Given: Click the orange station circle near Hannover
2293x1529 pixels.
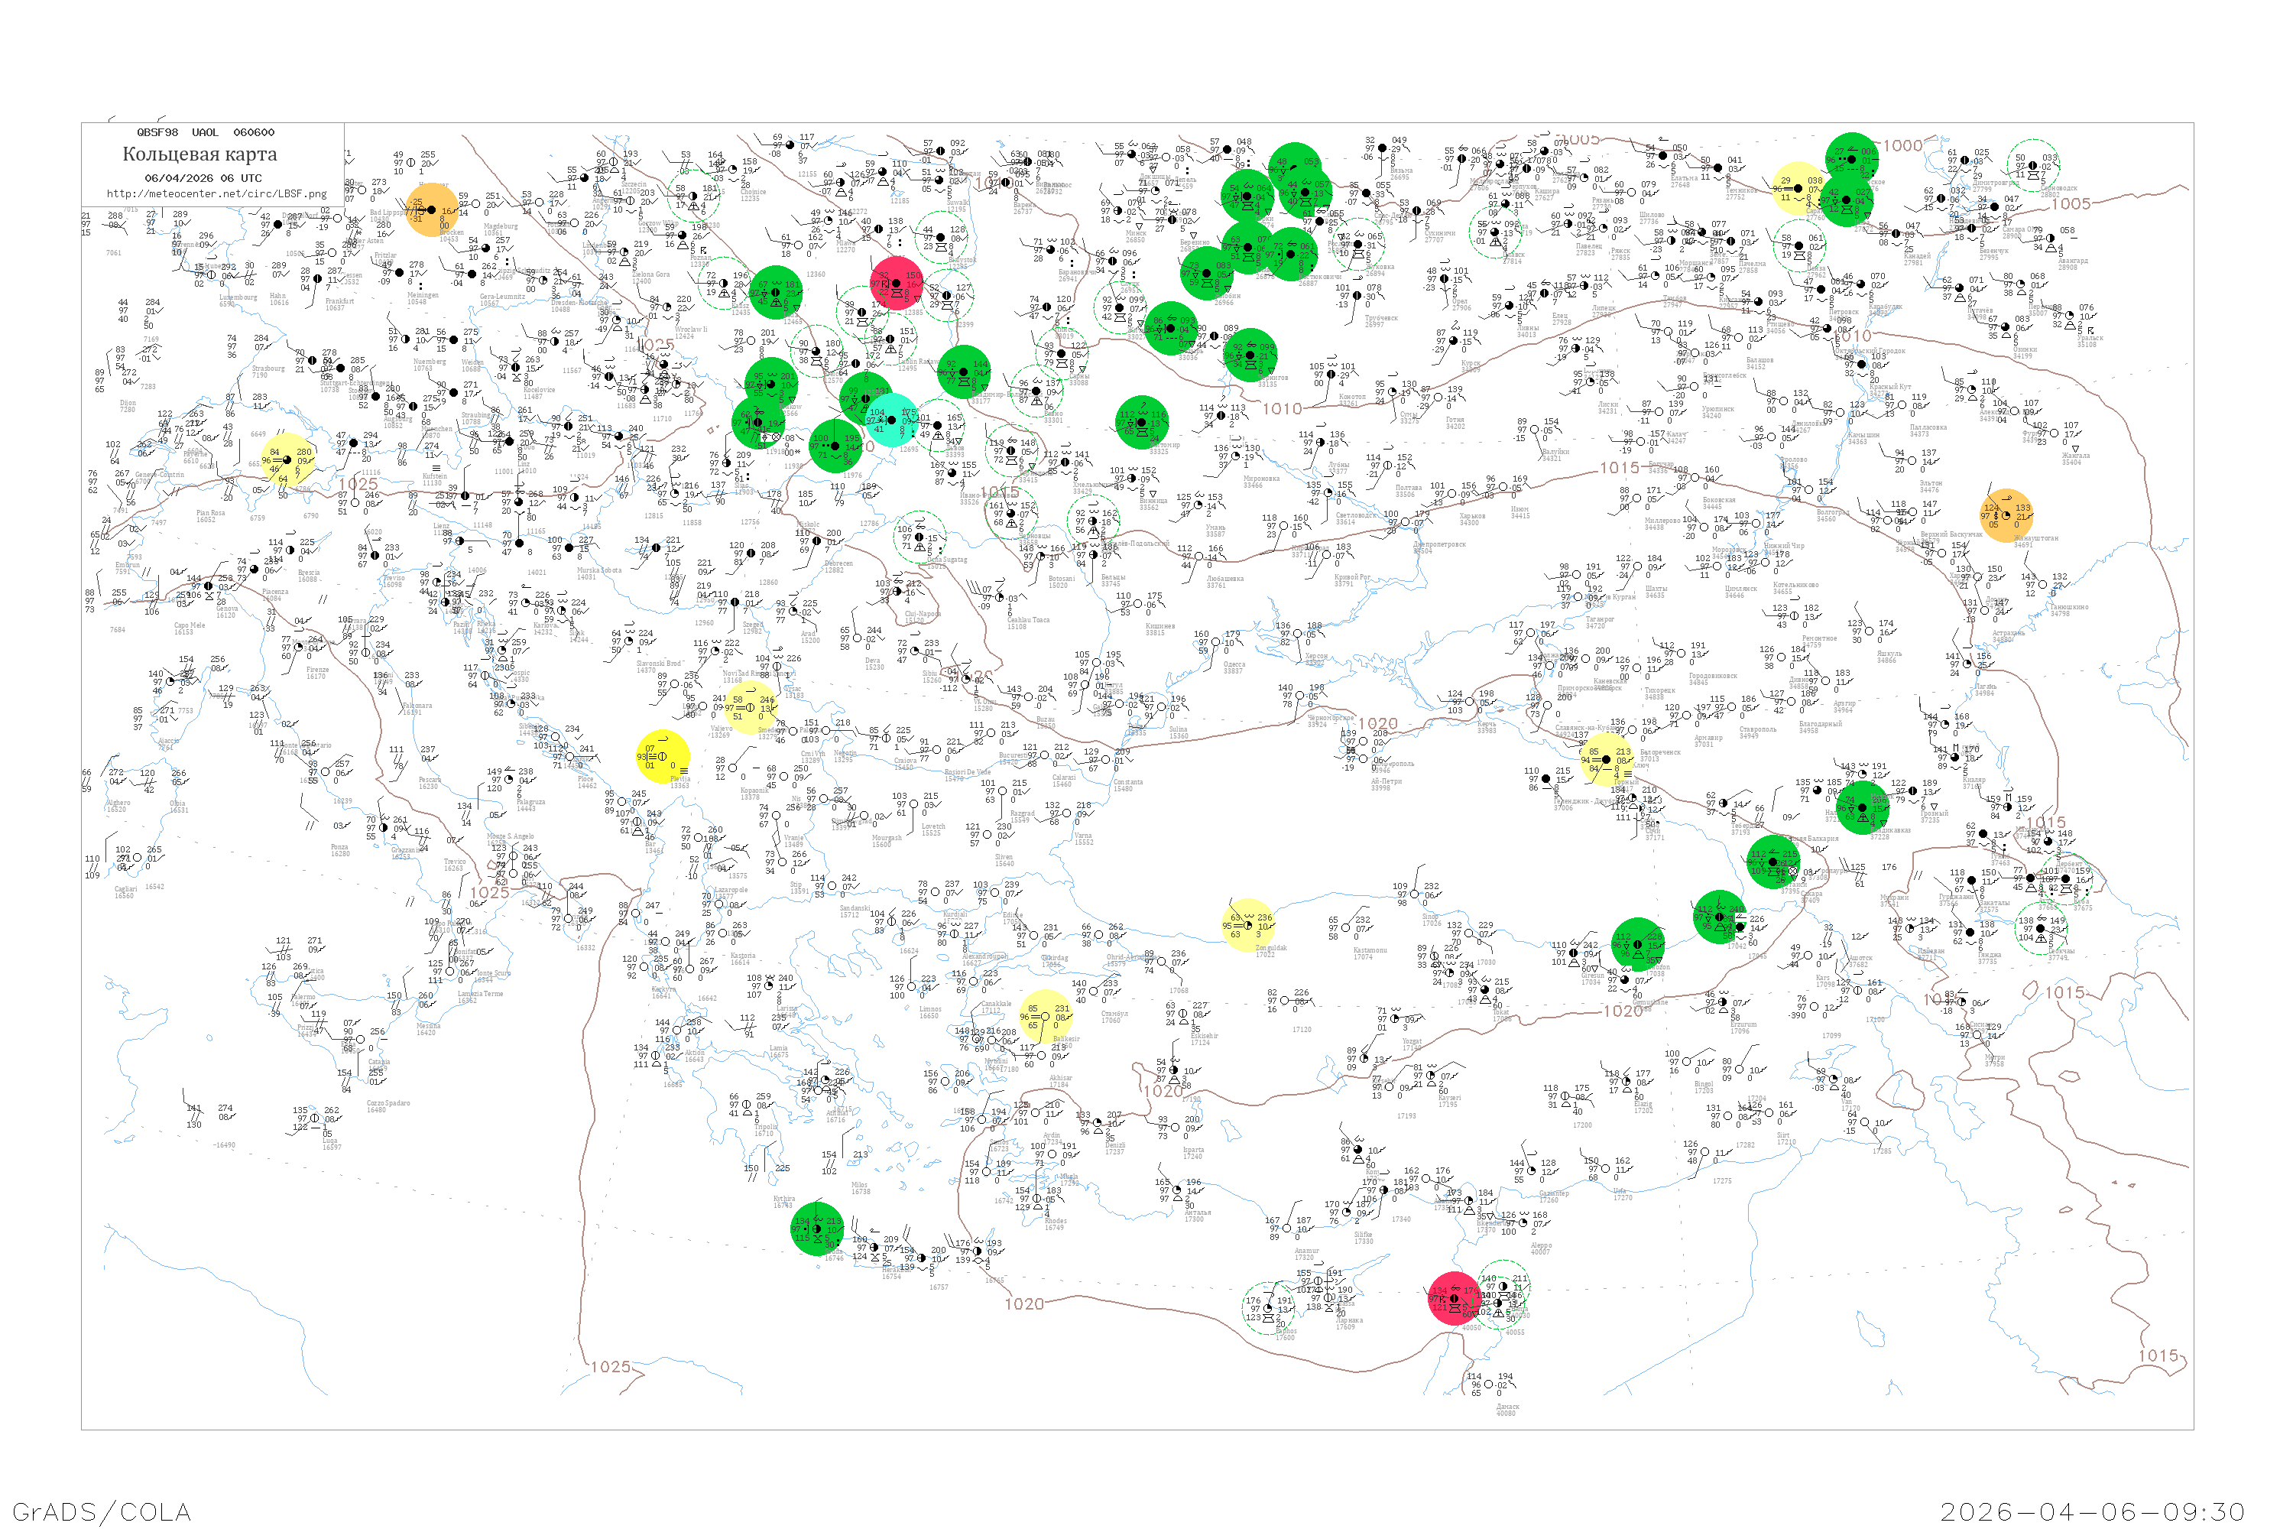Looking at the screenshot, I should [x=431, y=209].
